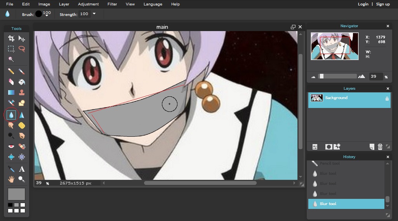
Task: Open the Adjustment menu
Action: (x=88, y=4)
